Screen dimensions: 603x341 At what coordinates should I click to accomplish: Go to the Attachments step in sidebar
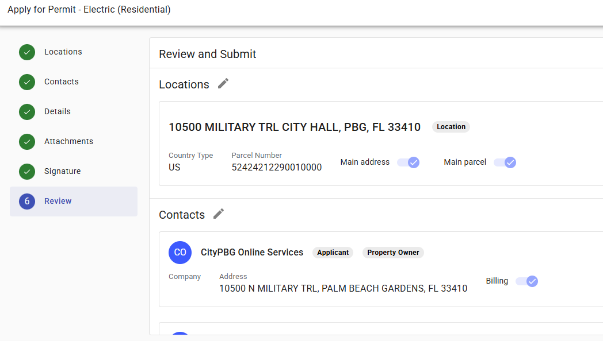68,141
